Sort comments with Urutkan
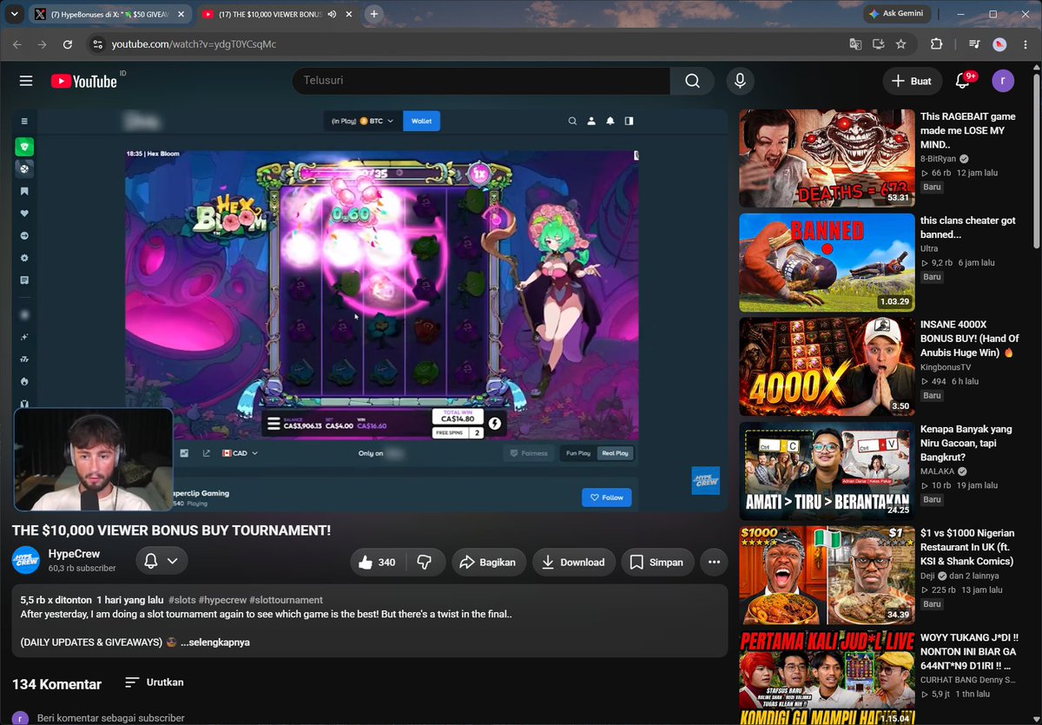The height and width of the screenshot is (725, 1042). [155, 682]
